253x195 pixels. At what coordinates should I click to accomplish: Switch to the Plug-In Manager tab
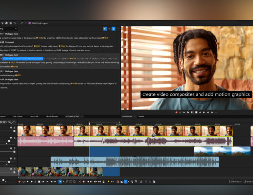tap(52, 117)
